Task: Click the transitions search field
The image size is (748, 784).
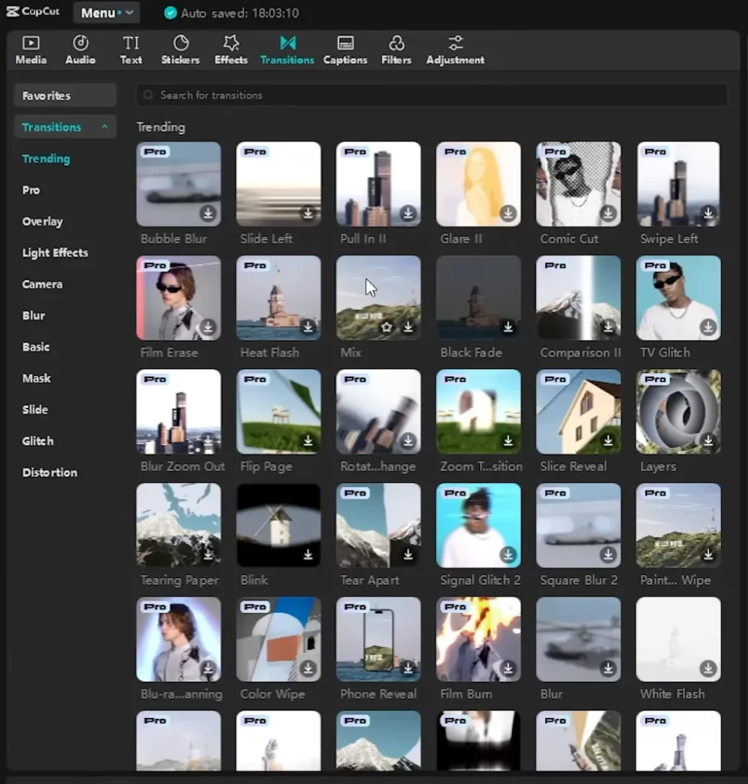Action: tap(431, 95)
